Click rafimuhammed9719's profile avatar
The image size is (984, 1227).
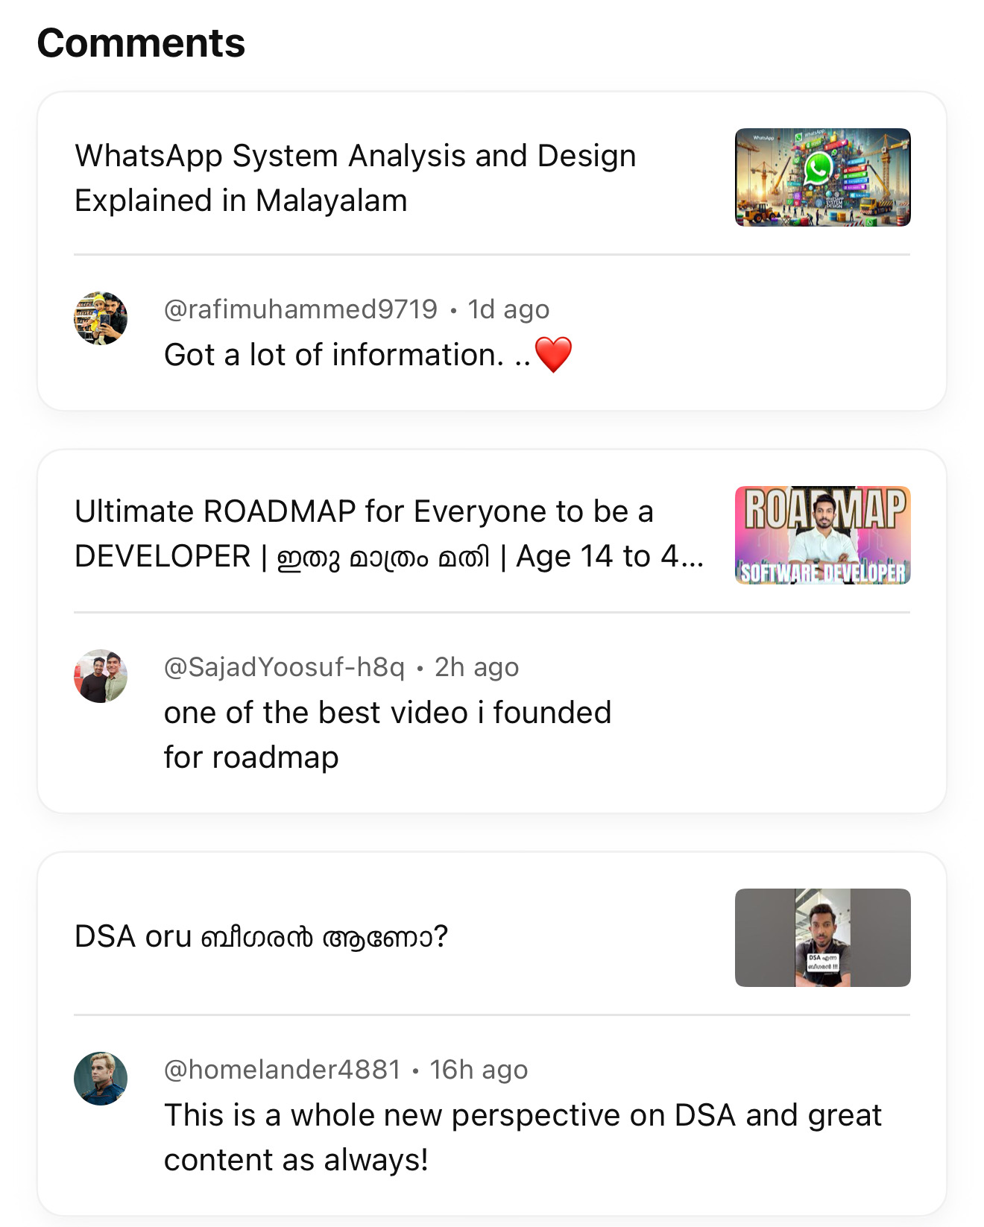point(101,318)
